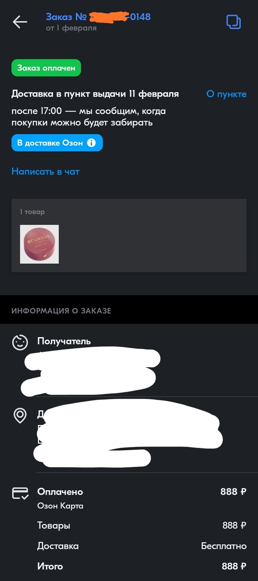The width and height of the screenshot is (258, 581).
Task: Tap the Озон Карта payment method text
Action: coord(60,506)
